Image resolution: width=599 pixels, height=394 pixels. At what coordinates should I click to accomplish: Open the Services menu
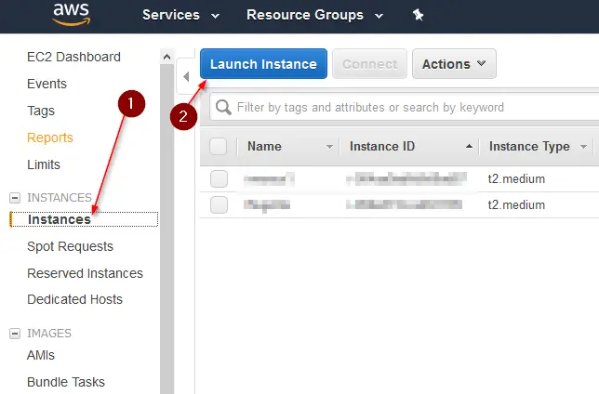tap(180, 15)
